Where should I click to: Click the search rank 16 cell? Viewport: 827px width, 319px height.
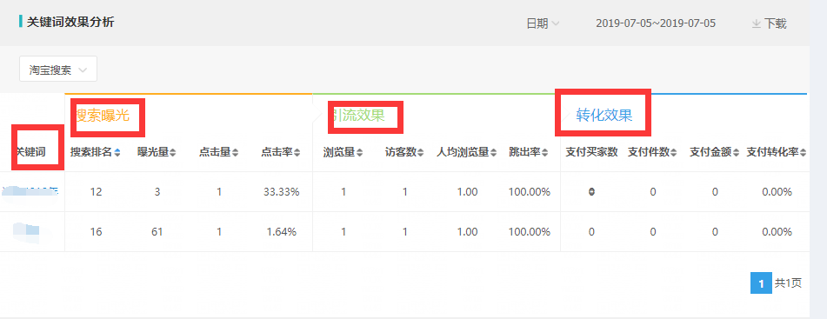96,231
